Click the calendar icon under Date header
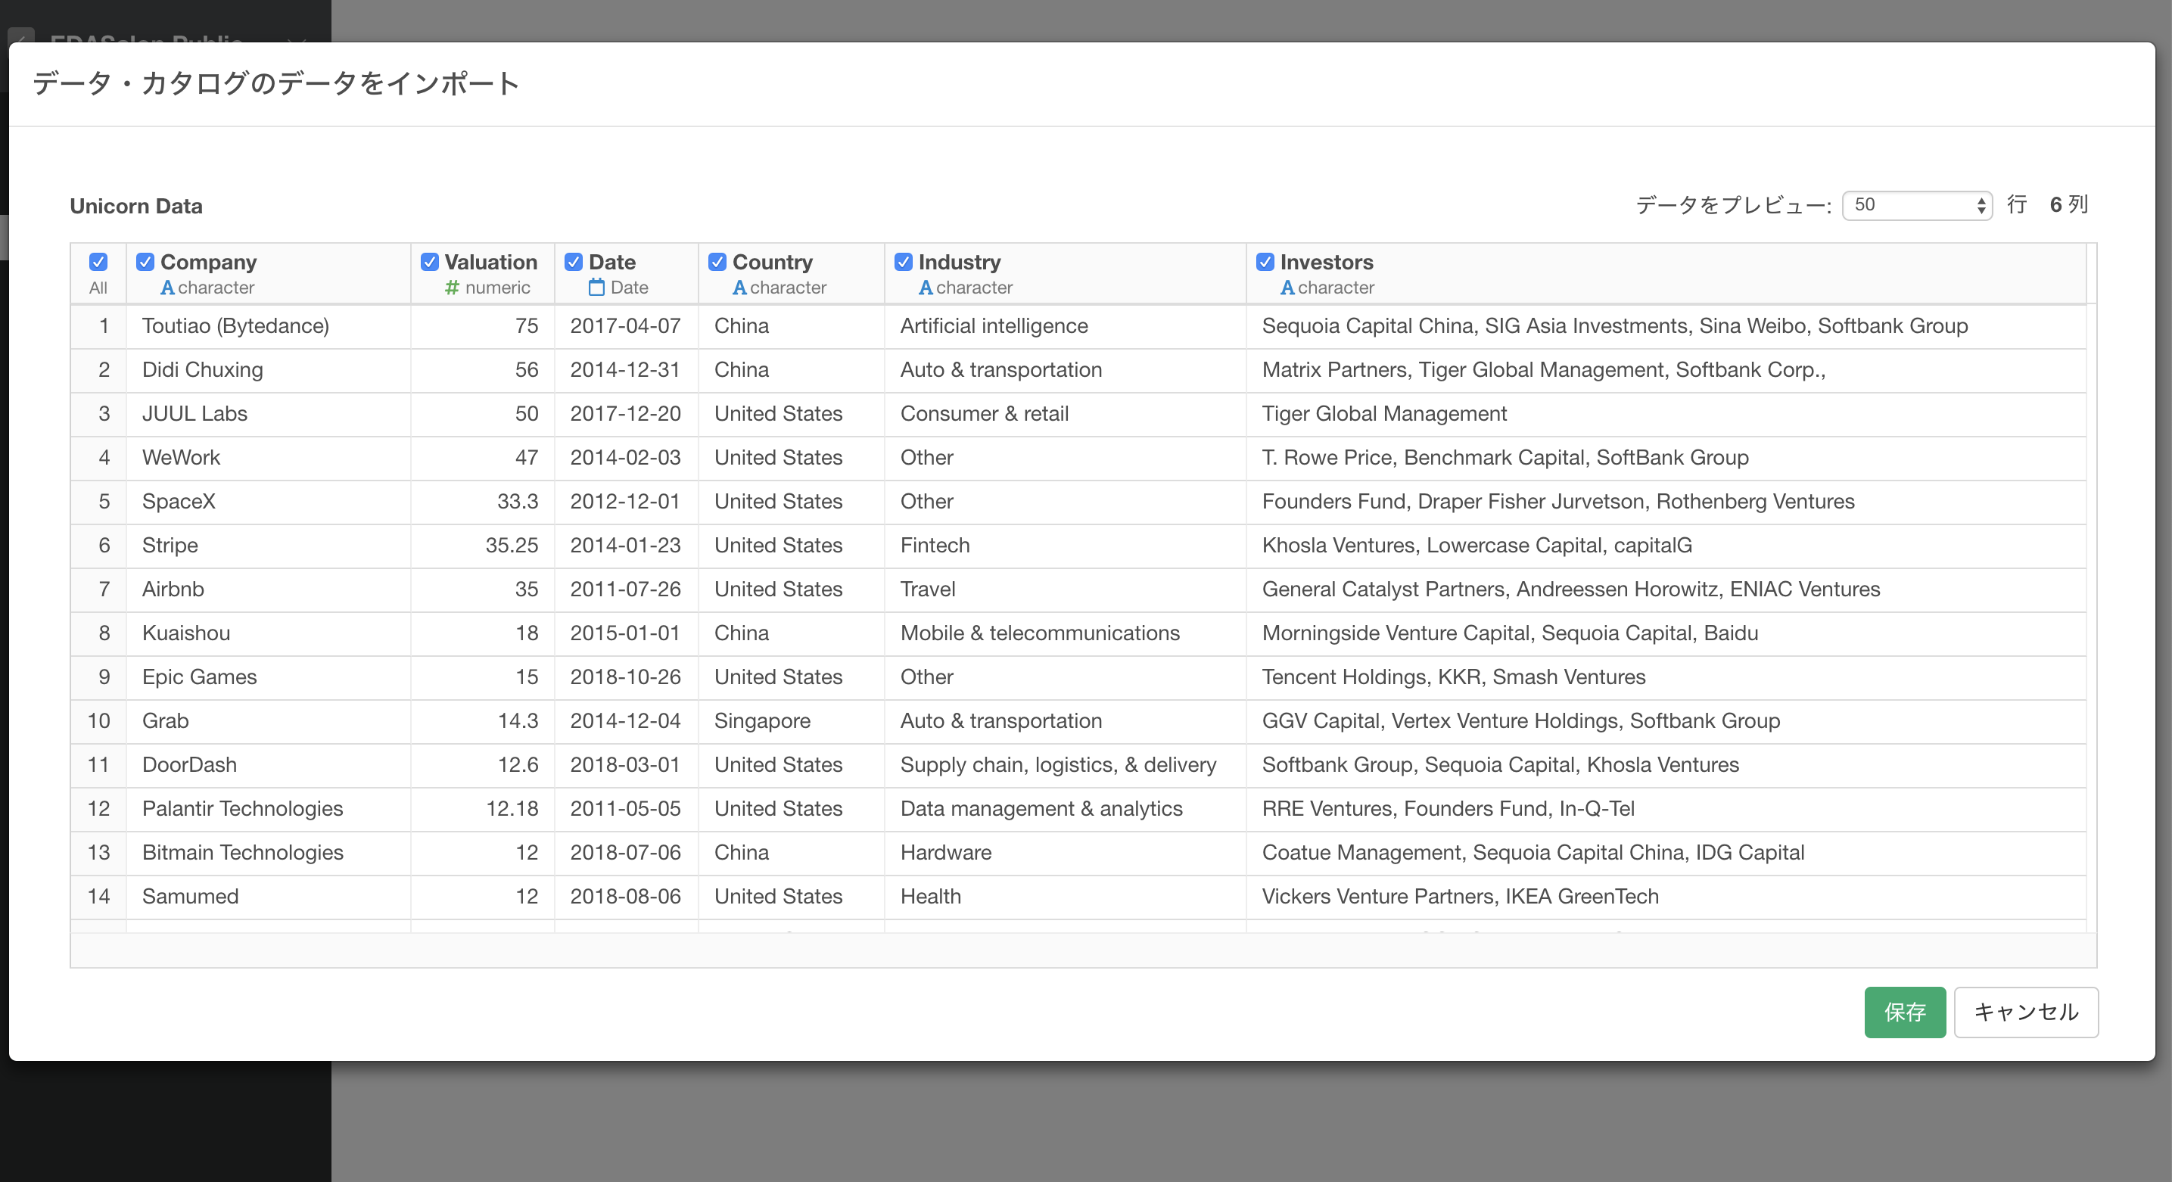 pos(596,288)
